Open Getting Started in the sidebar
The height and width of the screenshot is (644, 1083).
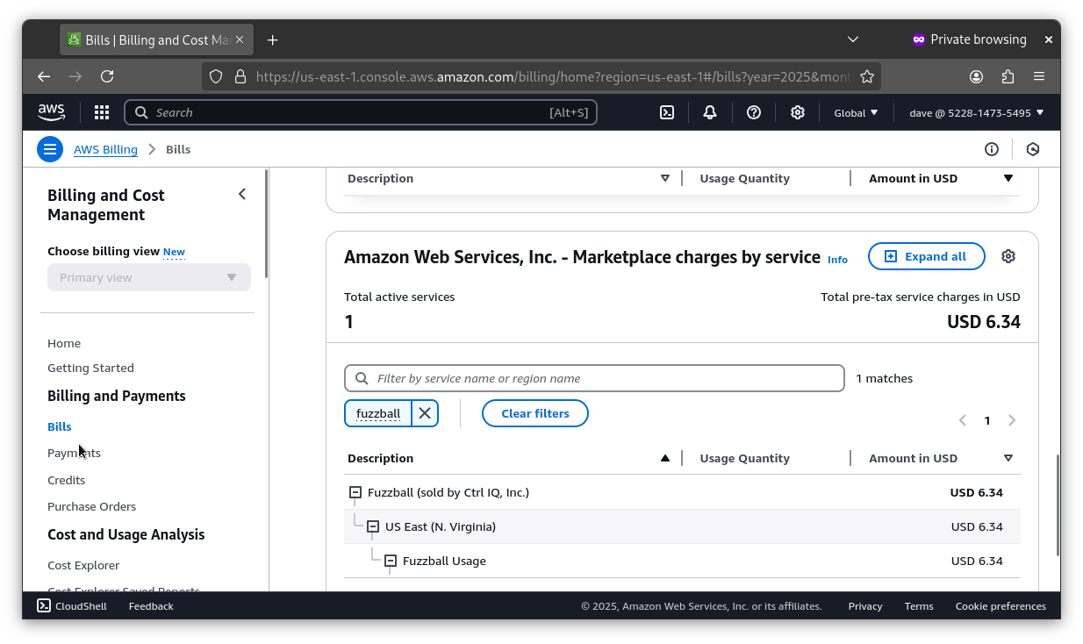click(90, 368)
